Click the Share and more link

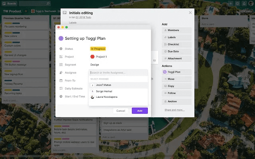[x=175, y=110]
